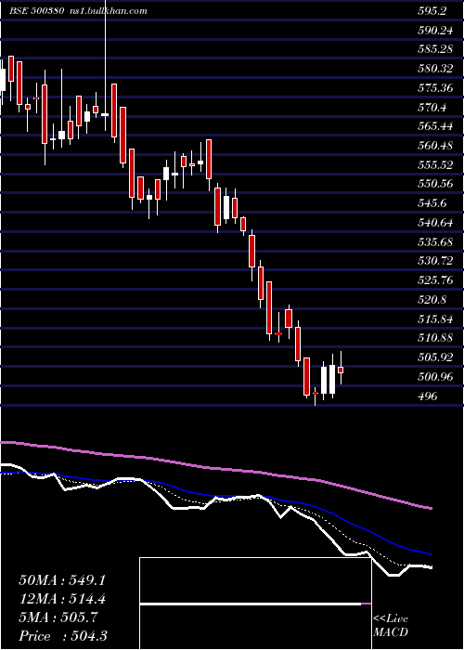
Task: Click the Price : 504.3 reading
Action: coord(63,636)
